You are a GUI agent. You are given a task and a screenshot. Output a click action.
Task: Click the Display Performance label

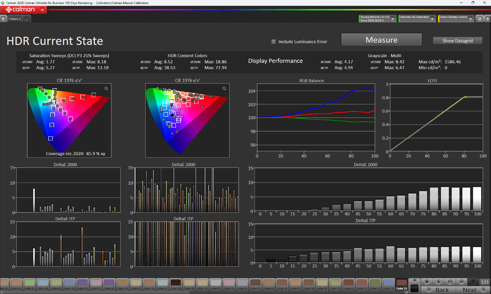275,61
